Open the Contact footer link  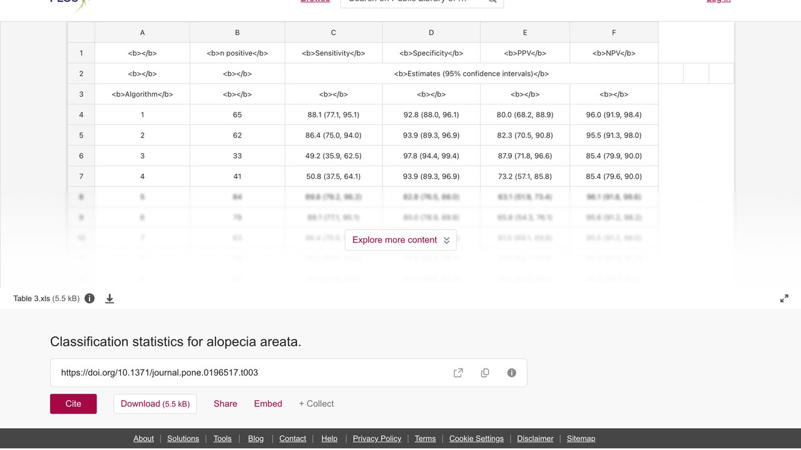pos(293,439)
